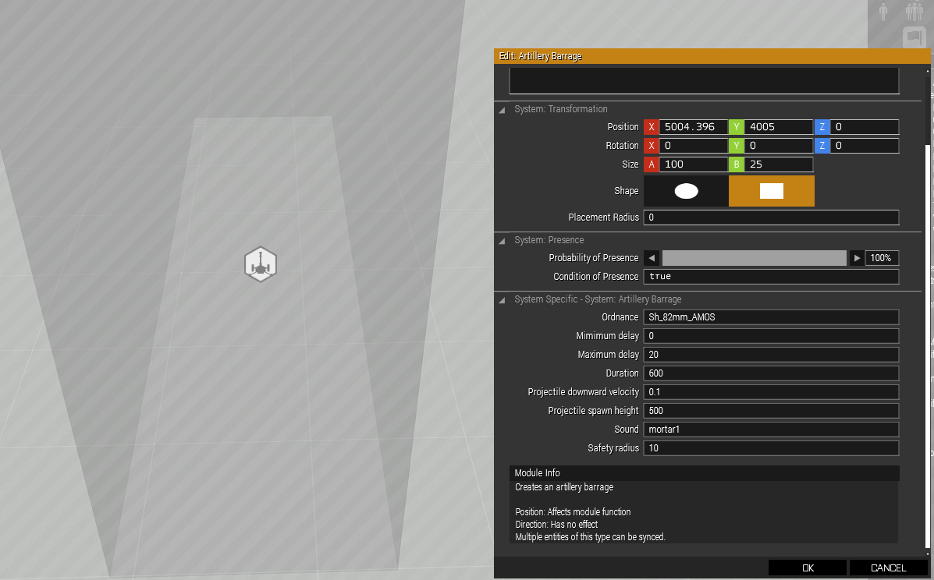Edit the Rotation Z field
The image size is (934, 580).
pyautogui.click(x=865, y=146)
